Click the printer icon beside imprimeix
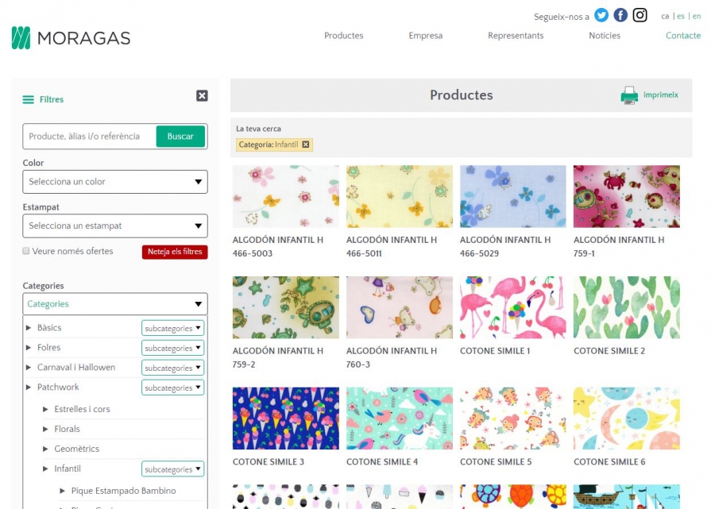Screen dimensions: 715x509 (x=629, y=95)
